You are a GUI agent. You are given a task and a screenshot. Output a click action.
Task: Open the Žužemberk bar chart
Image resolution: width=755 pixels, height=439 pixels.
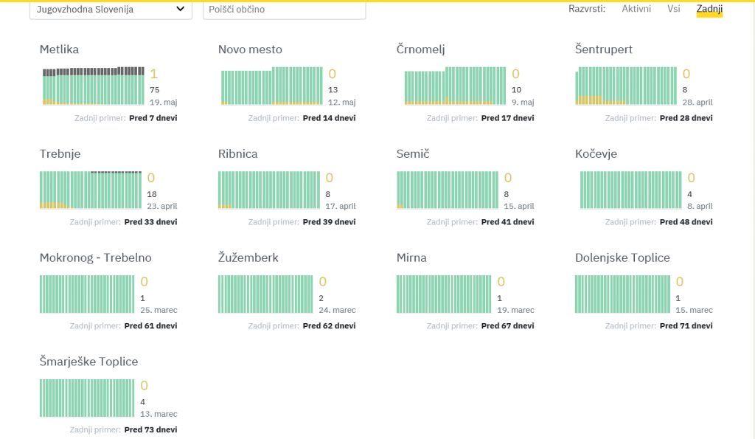click(x=265, y=294)
